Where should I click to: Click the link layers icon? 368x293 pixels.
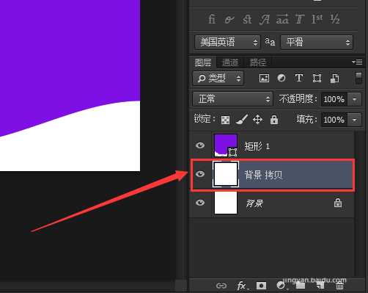[x=221, y=286]
